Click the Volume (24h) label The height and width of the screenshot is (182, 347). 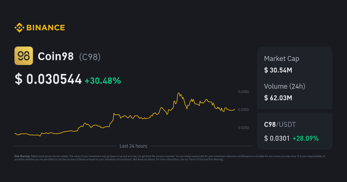[285, 86]
